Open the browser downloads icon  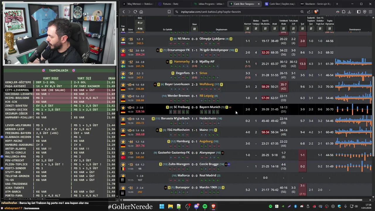pyautogui.click(x=349, y=12)
